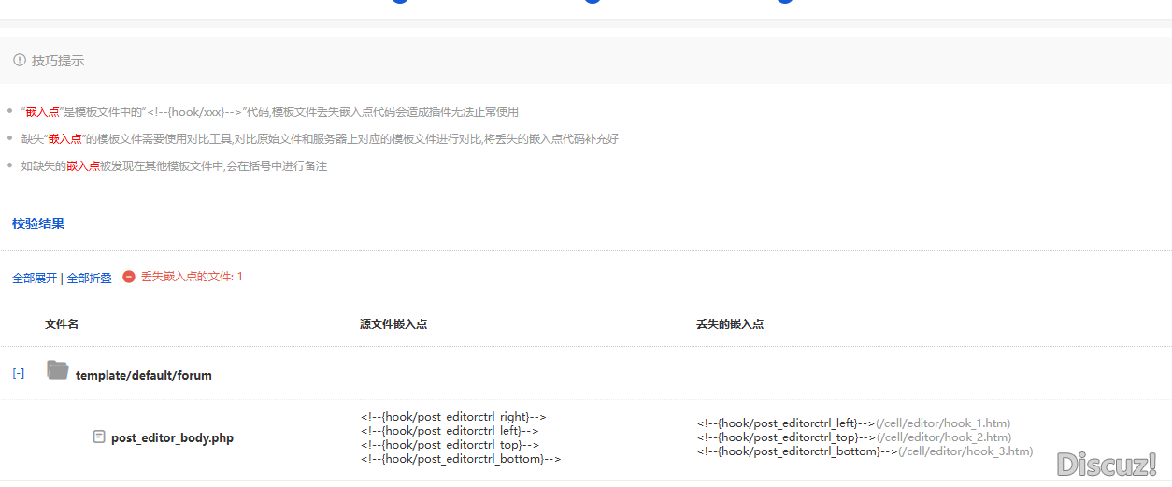
Task: Click missing hook entry with hook_3.htm
Action: pos(865,451)
